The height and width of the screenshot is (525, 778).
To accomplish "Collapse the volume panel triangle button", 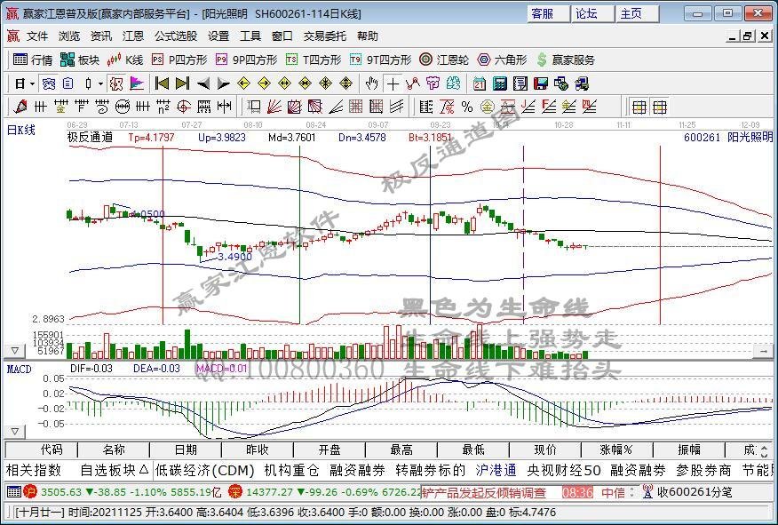I will [x=15, y=350].
